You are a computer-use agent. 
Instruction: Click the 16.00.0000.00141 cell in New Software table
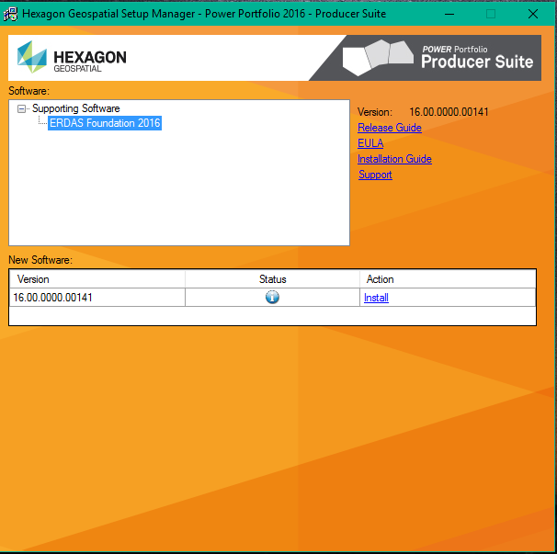(97, 298)
